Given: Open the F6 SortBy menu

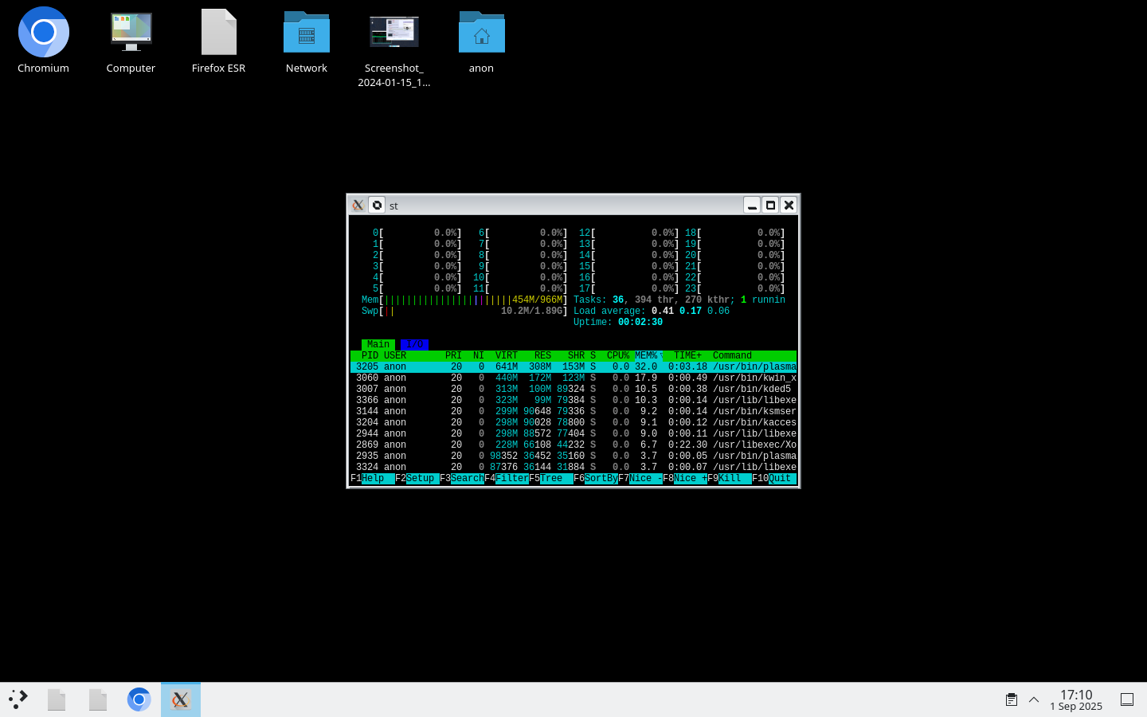Looking at the screenshot, I should coord(596,478).
